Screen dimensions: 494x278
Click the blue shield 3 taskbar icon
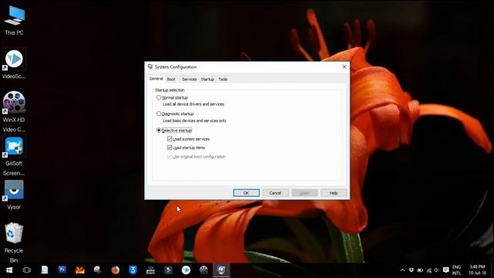coord(133,270)
